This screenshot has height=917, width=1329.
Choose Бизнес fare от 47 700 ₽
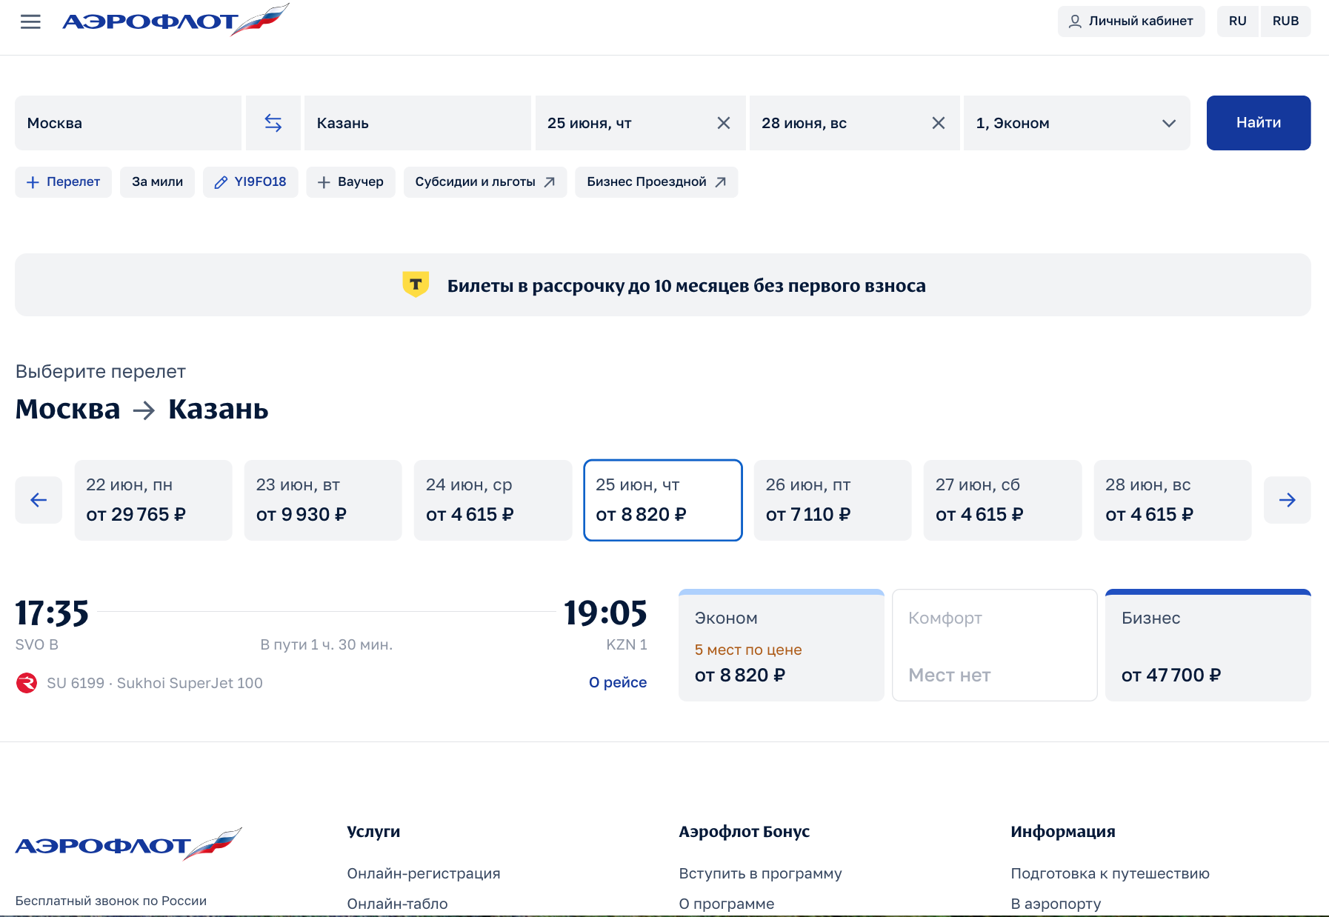[x=1208, y=645]
